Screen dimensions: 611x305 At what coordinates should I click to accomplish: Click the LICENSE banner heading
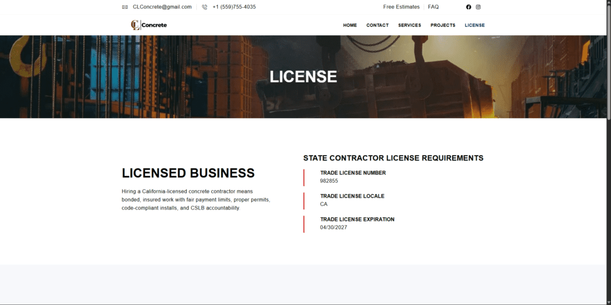coord(303,77)
